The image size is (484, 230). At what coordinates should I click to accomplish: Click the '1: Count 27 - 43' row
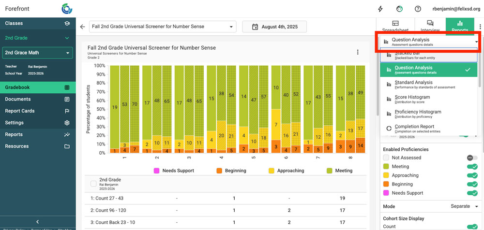pyautogui.click(x=226, y=199)
